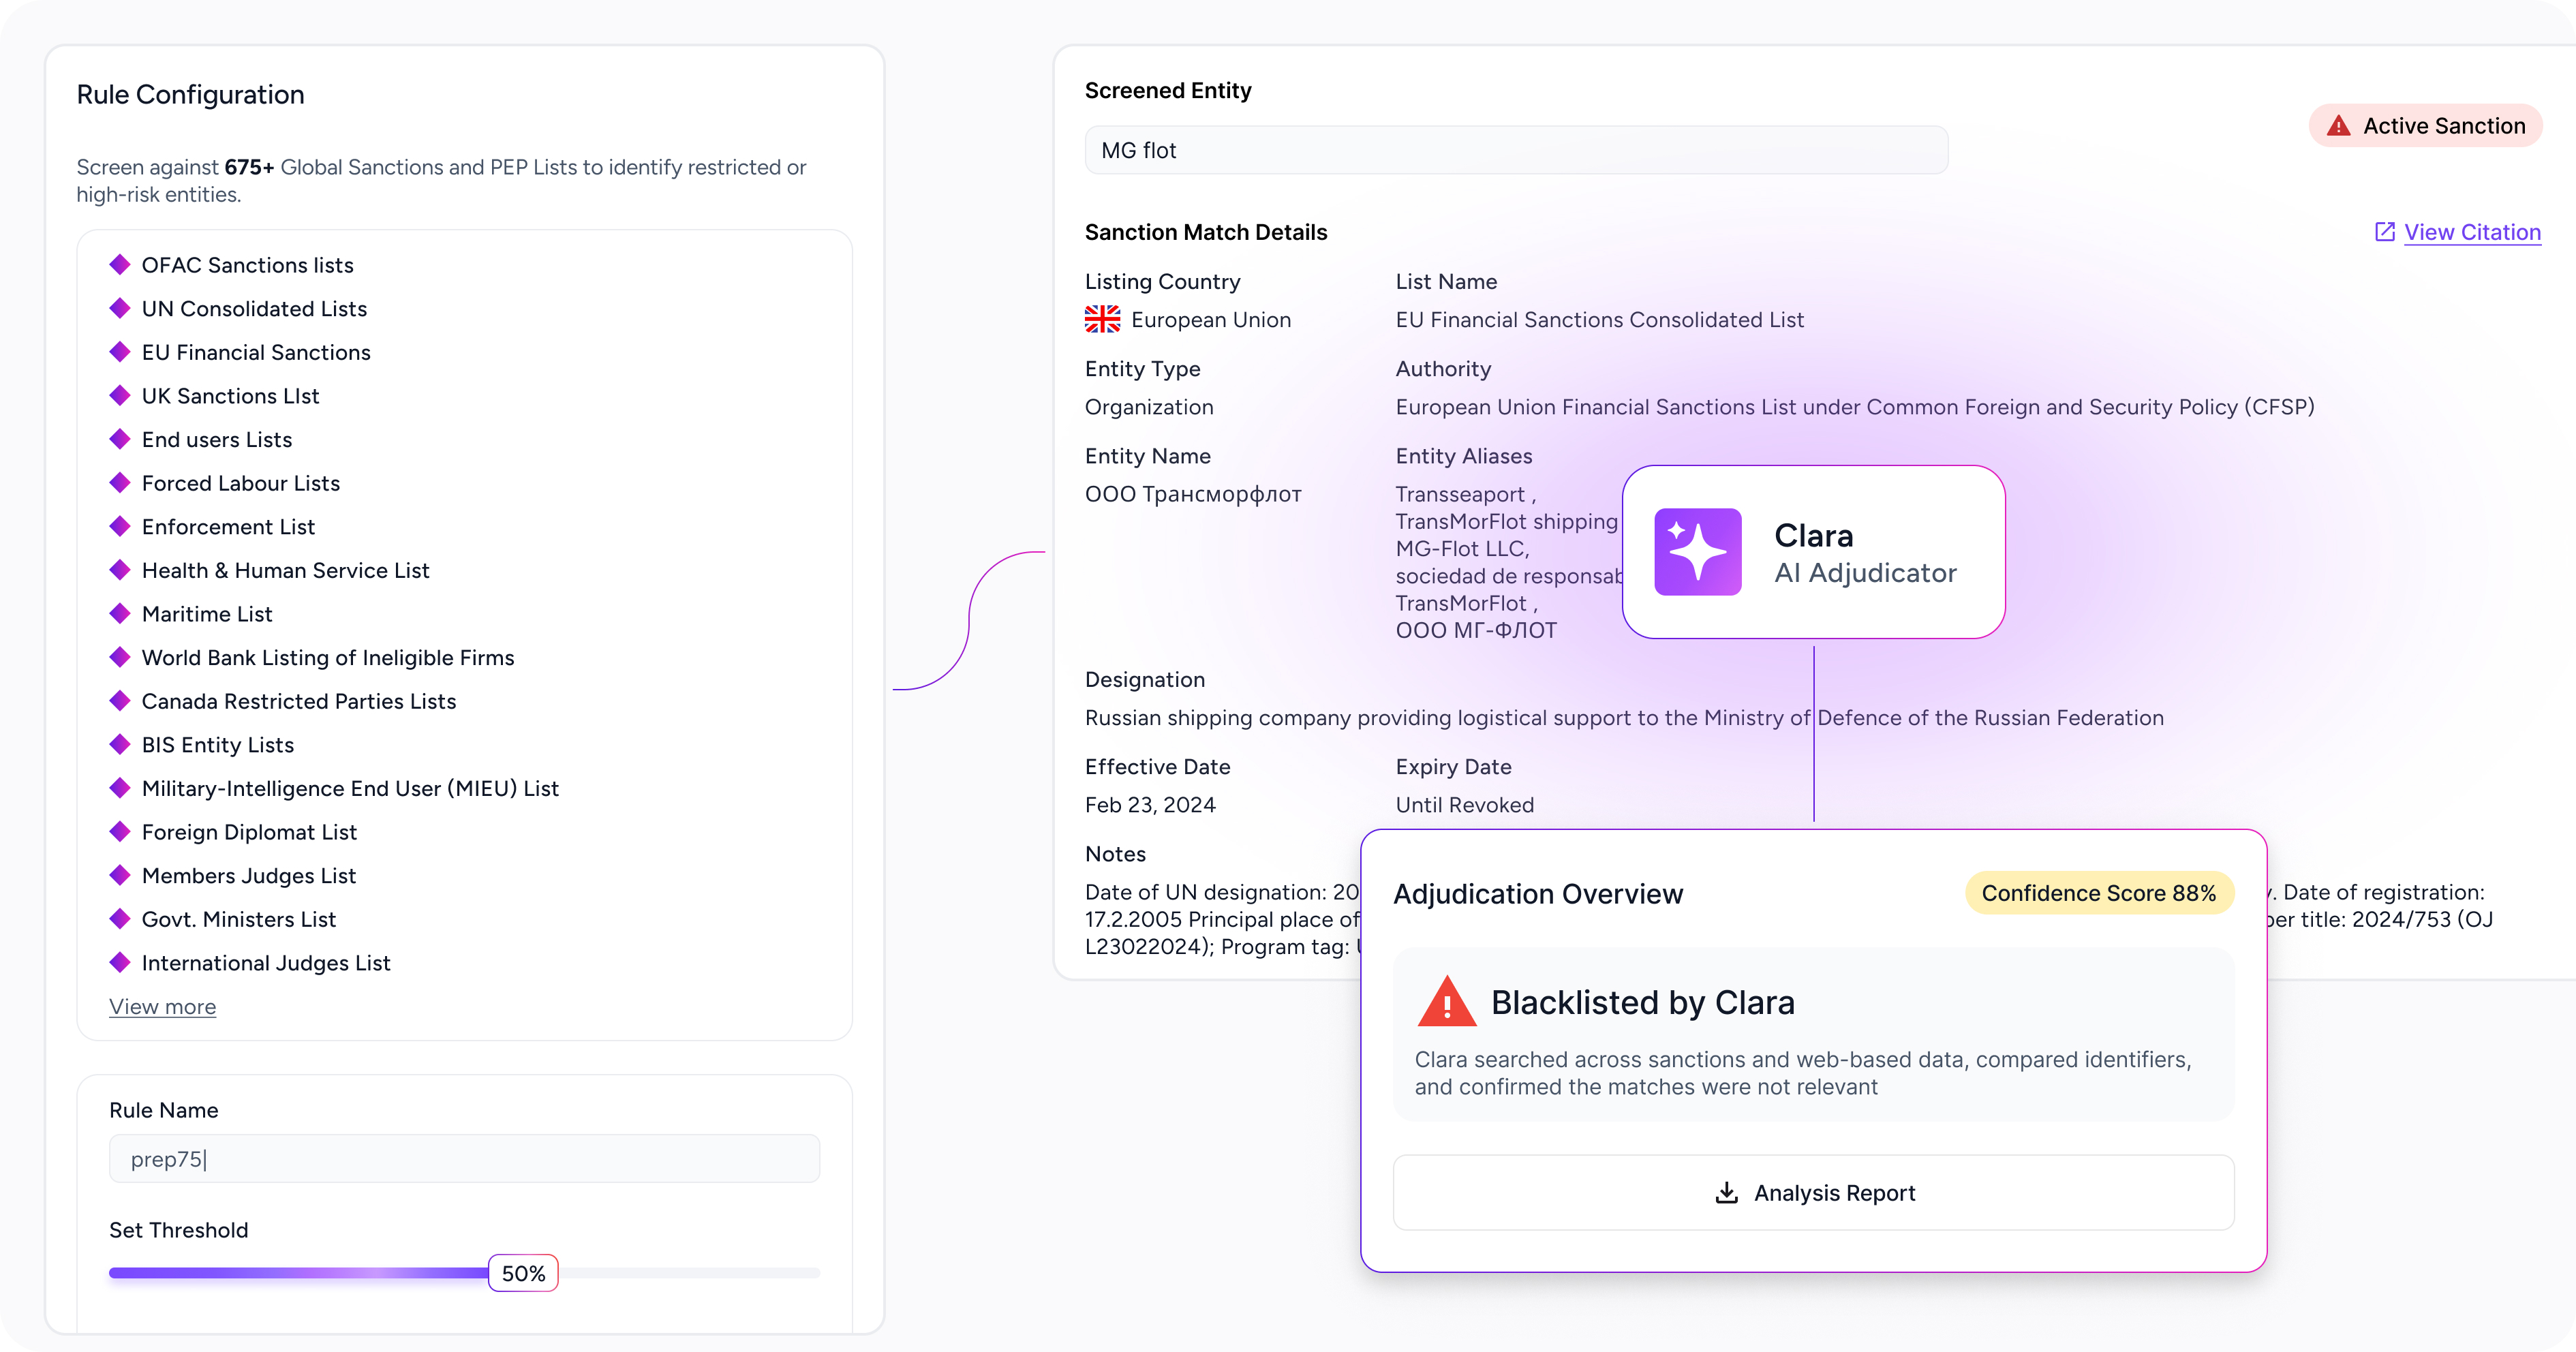Click the diamond bullet beside Maritime List
This screenshot has height=1352, width=2576.
[x=120, y=614]
